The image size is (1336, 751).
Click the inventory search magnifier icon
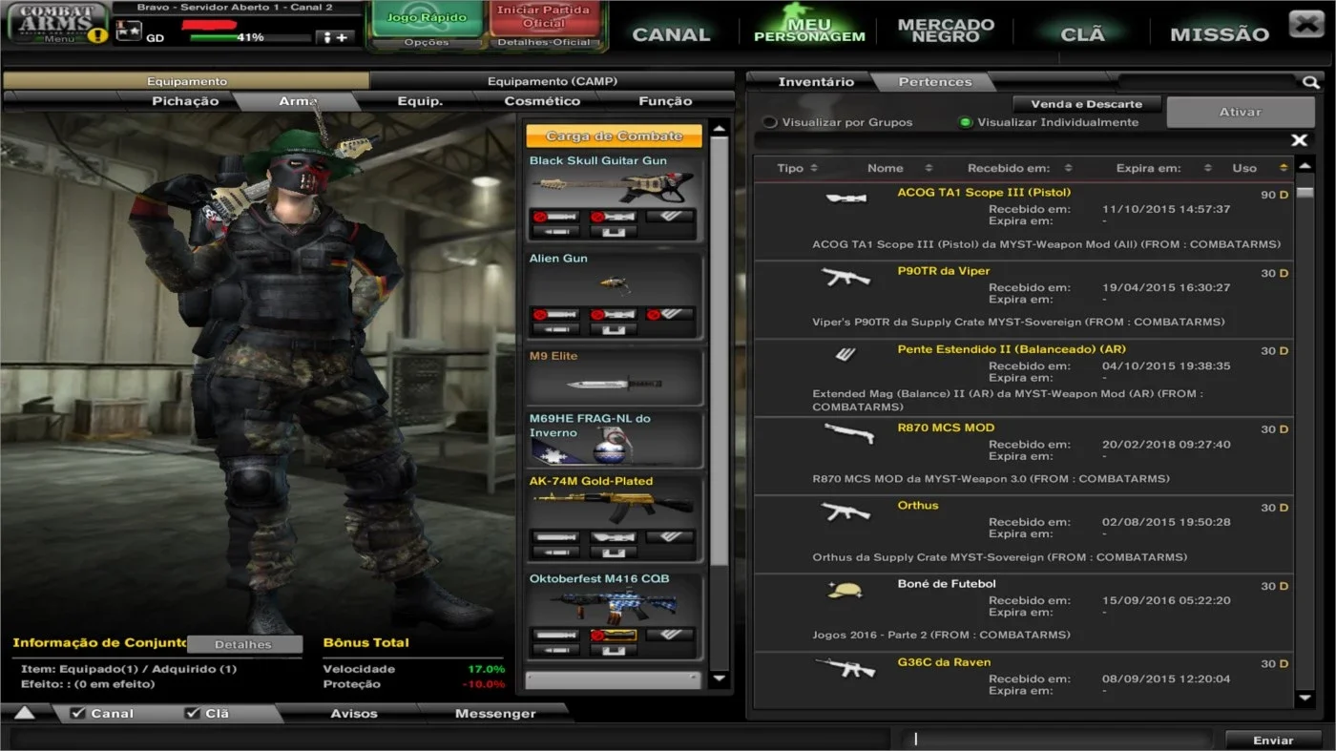1310,83
